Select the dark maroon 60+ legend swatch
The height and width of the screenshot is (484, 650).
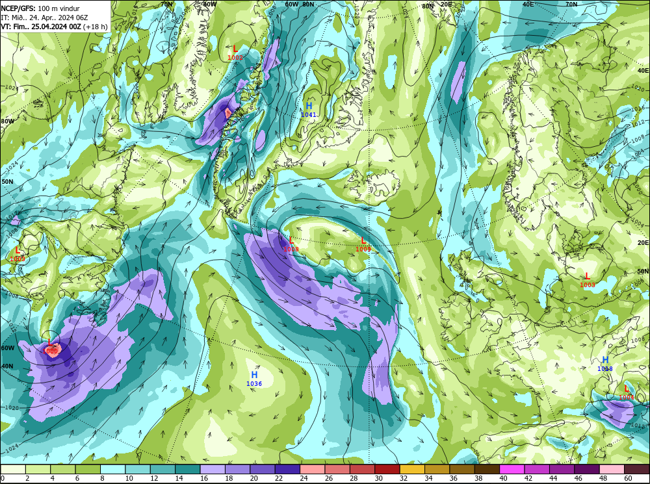636,469
